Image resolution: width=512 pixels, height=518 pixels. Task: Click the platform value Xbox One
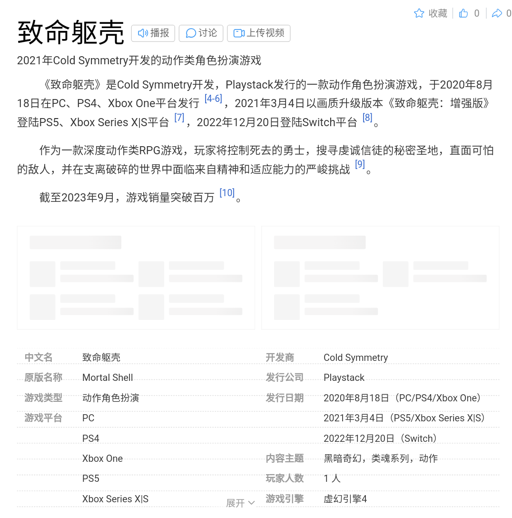click(x=102, y=458)
